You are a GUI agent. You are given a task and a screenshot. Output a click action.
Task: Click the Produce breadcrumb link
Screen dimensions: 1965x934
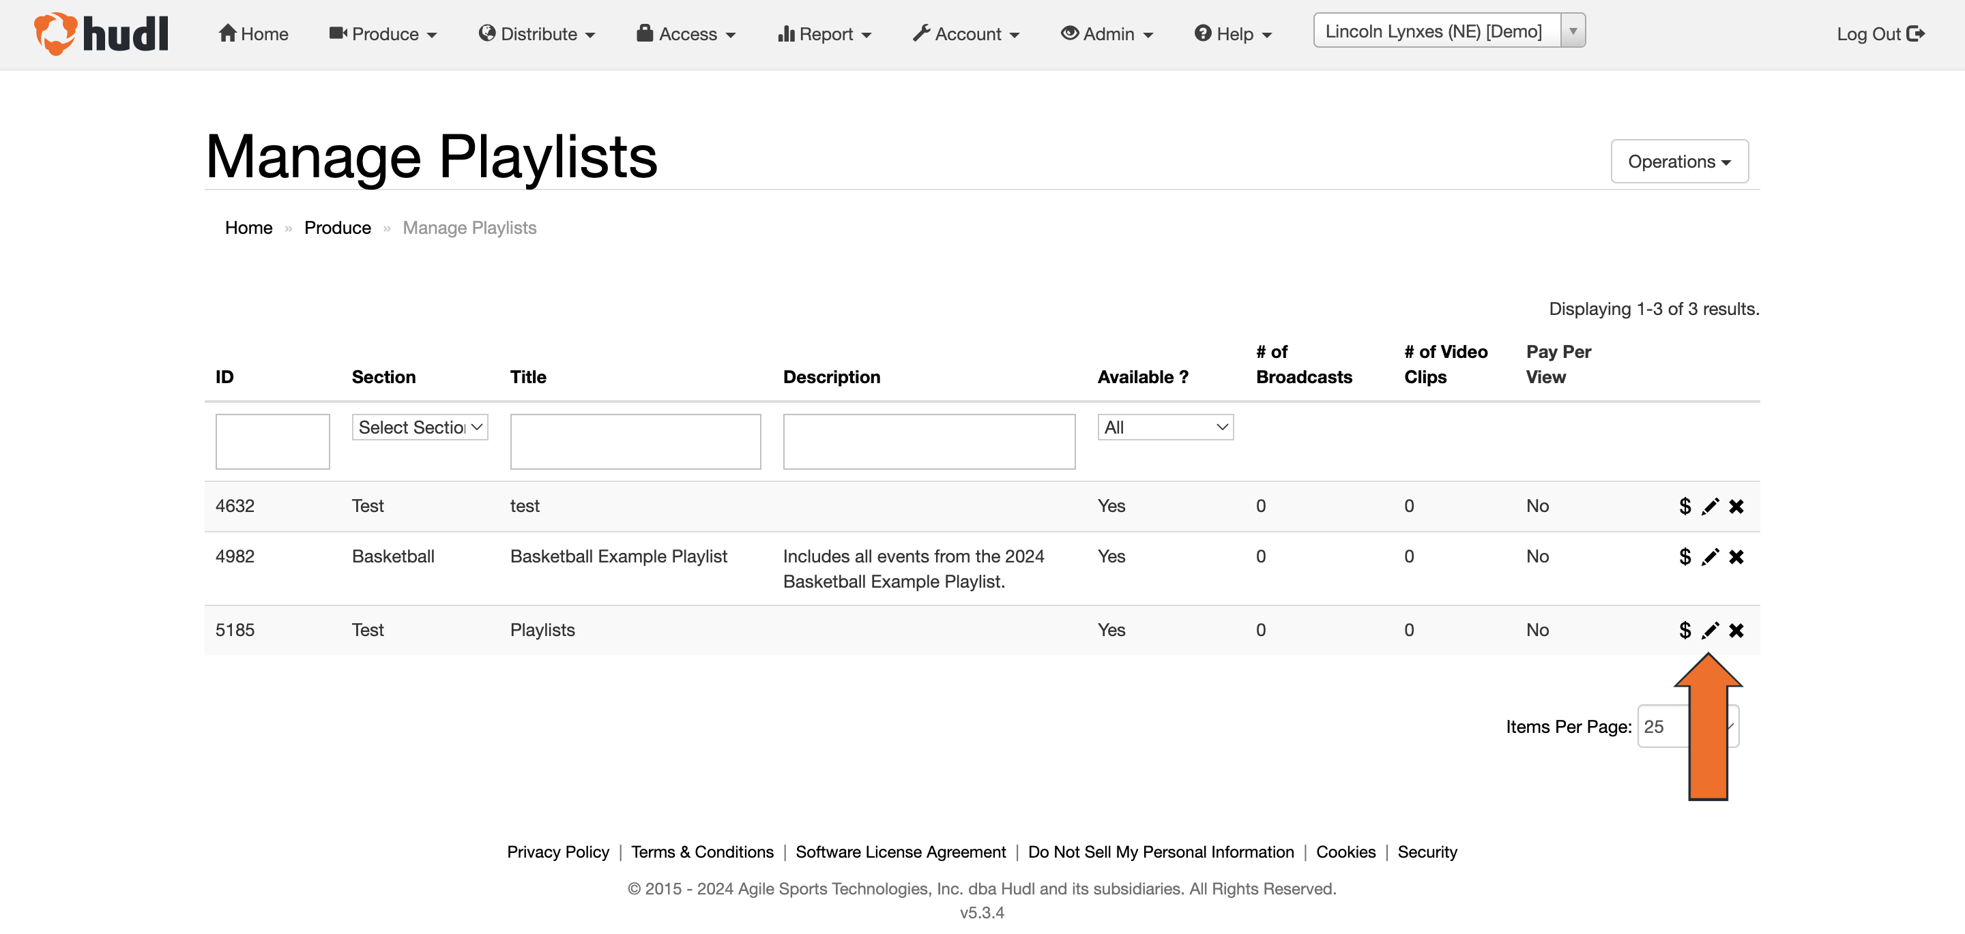[337, 227]
